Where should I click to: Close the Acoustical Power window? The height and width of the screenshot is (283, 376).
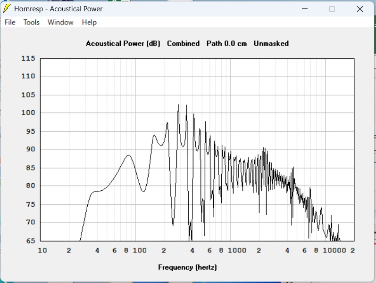[359, 8]
